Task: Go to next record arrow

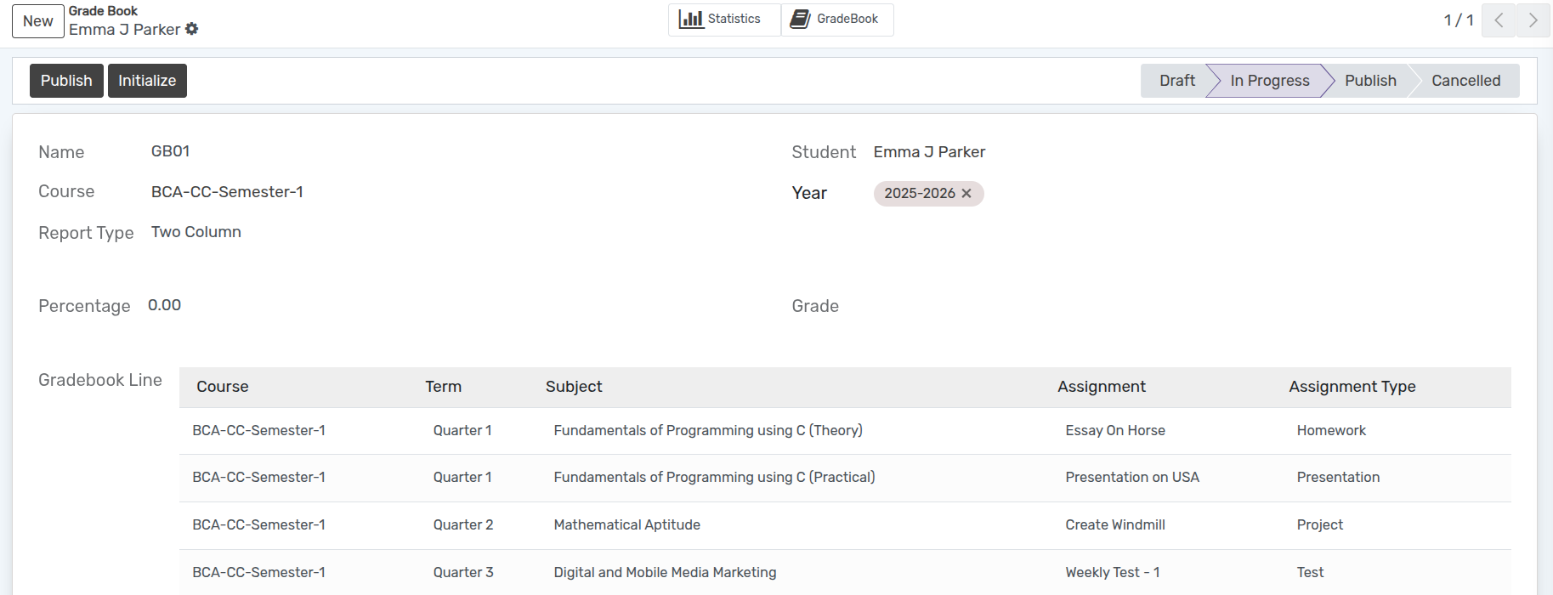Action: coord(1533,20)
